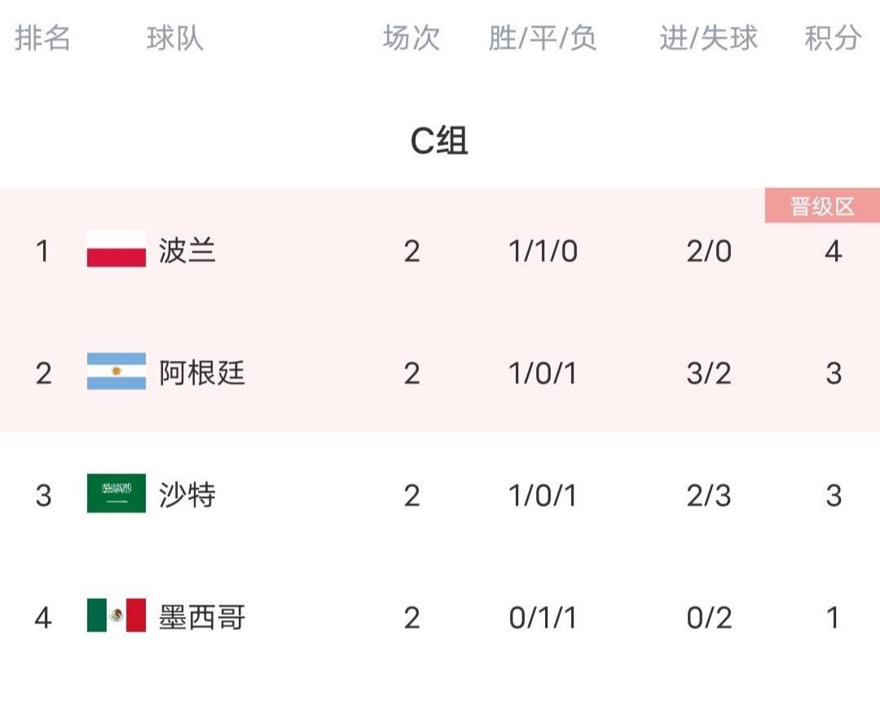Click Mexico's 0/1/1 record
Screen dimensions: 880x704
(543, 618)
